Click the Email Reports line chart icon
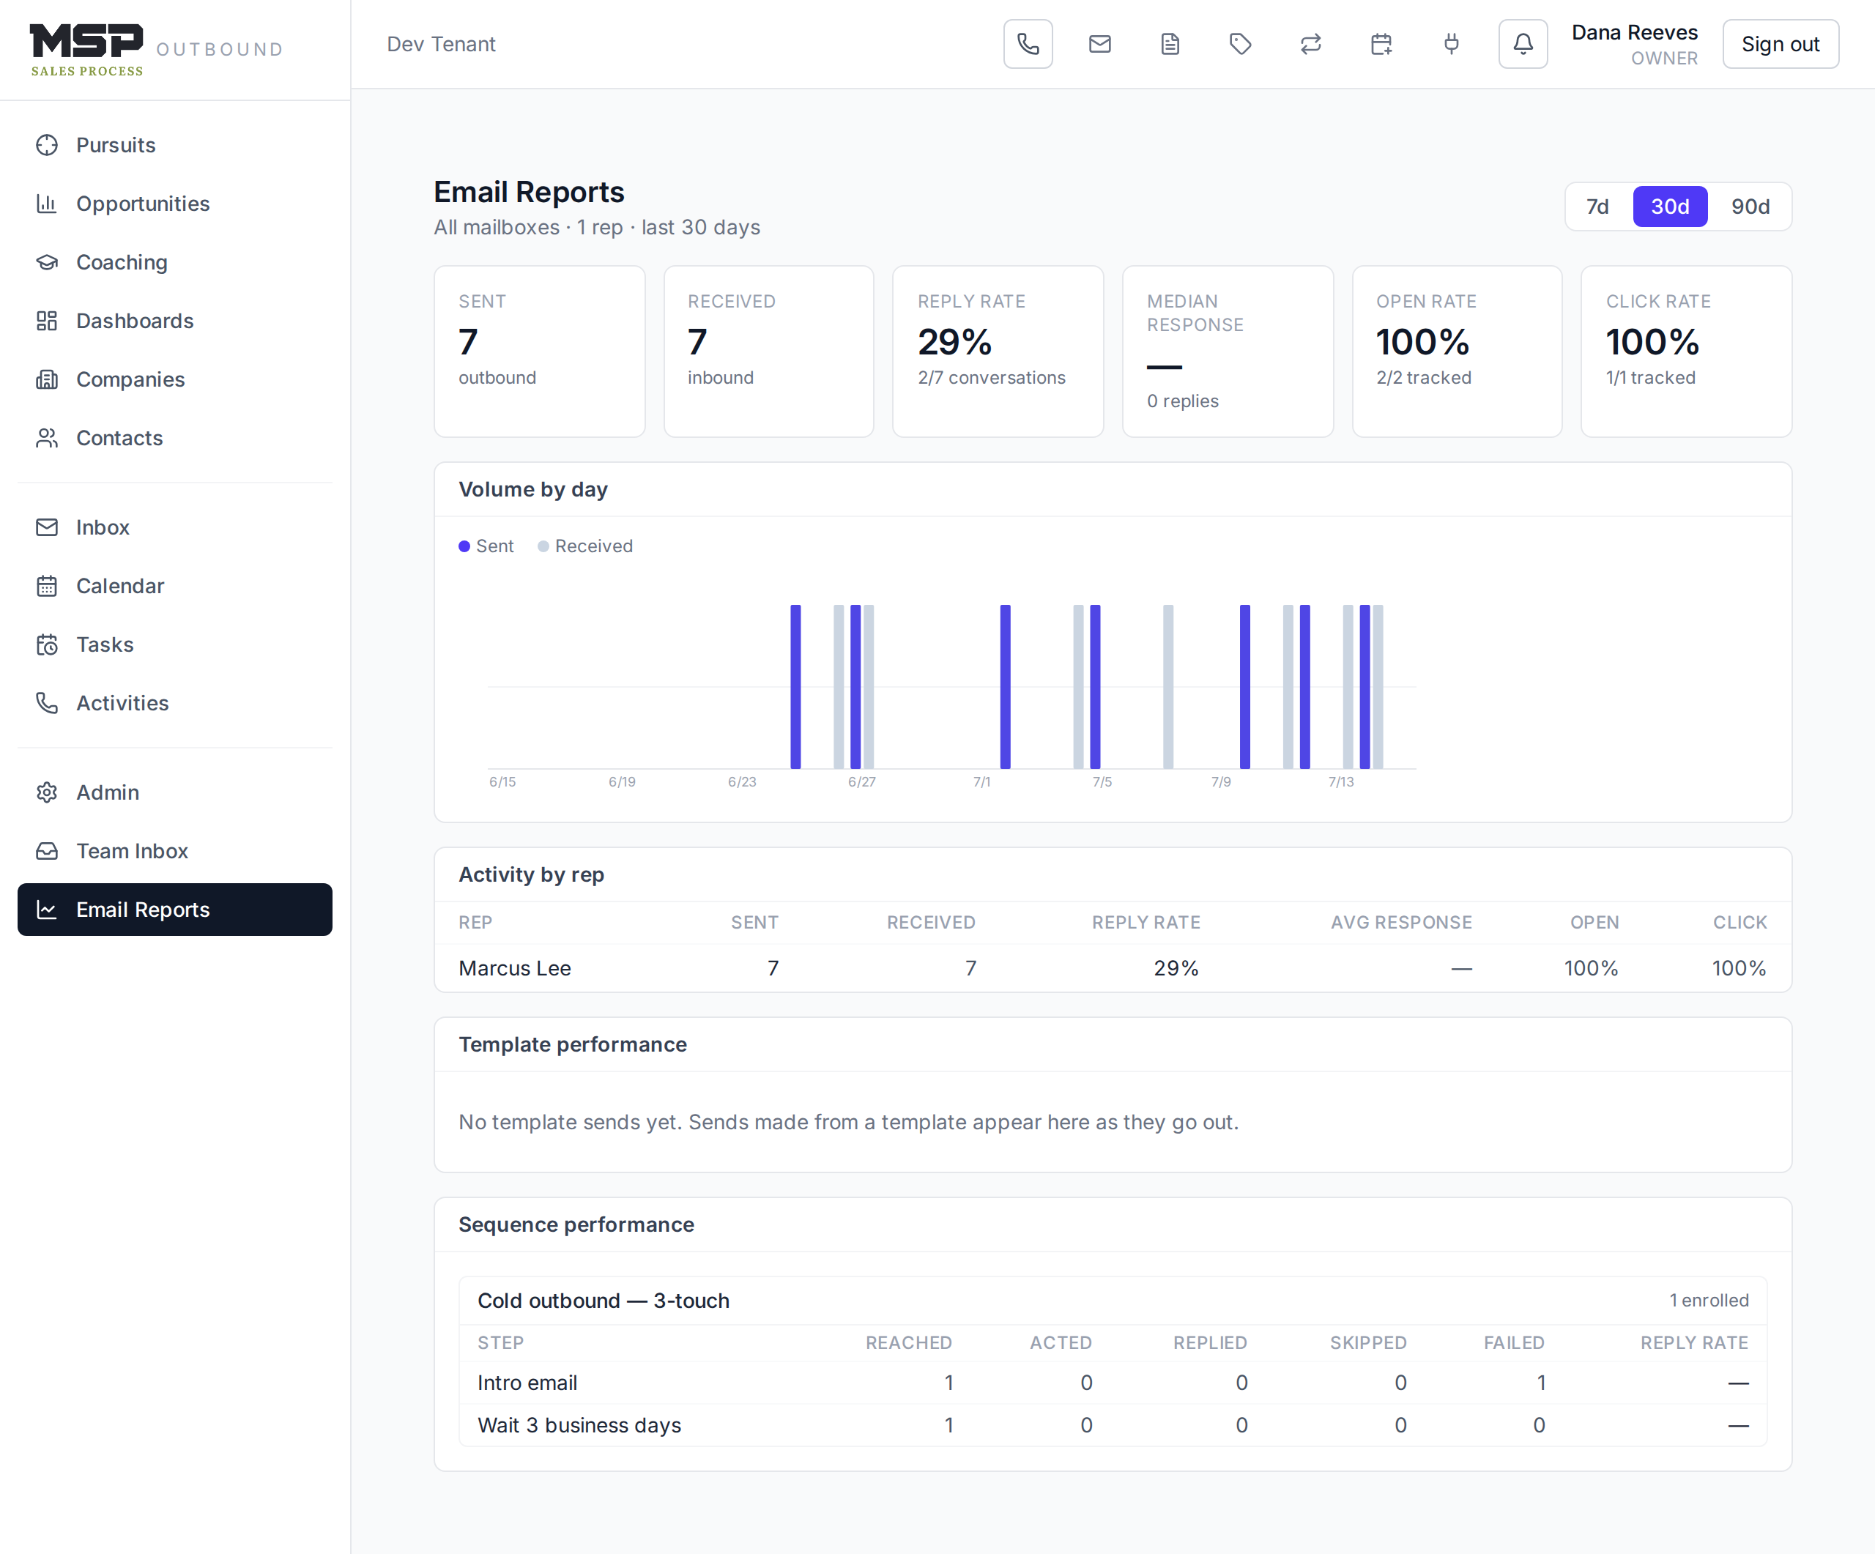1875x1554 pixels. (46, 910)
